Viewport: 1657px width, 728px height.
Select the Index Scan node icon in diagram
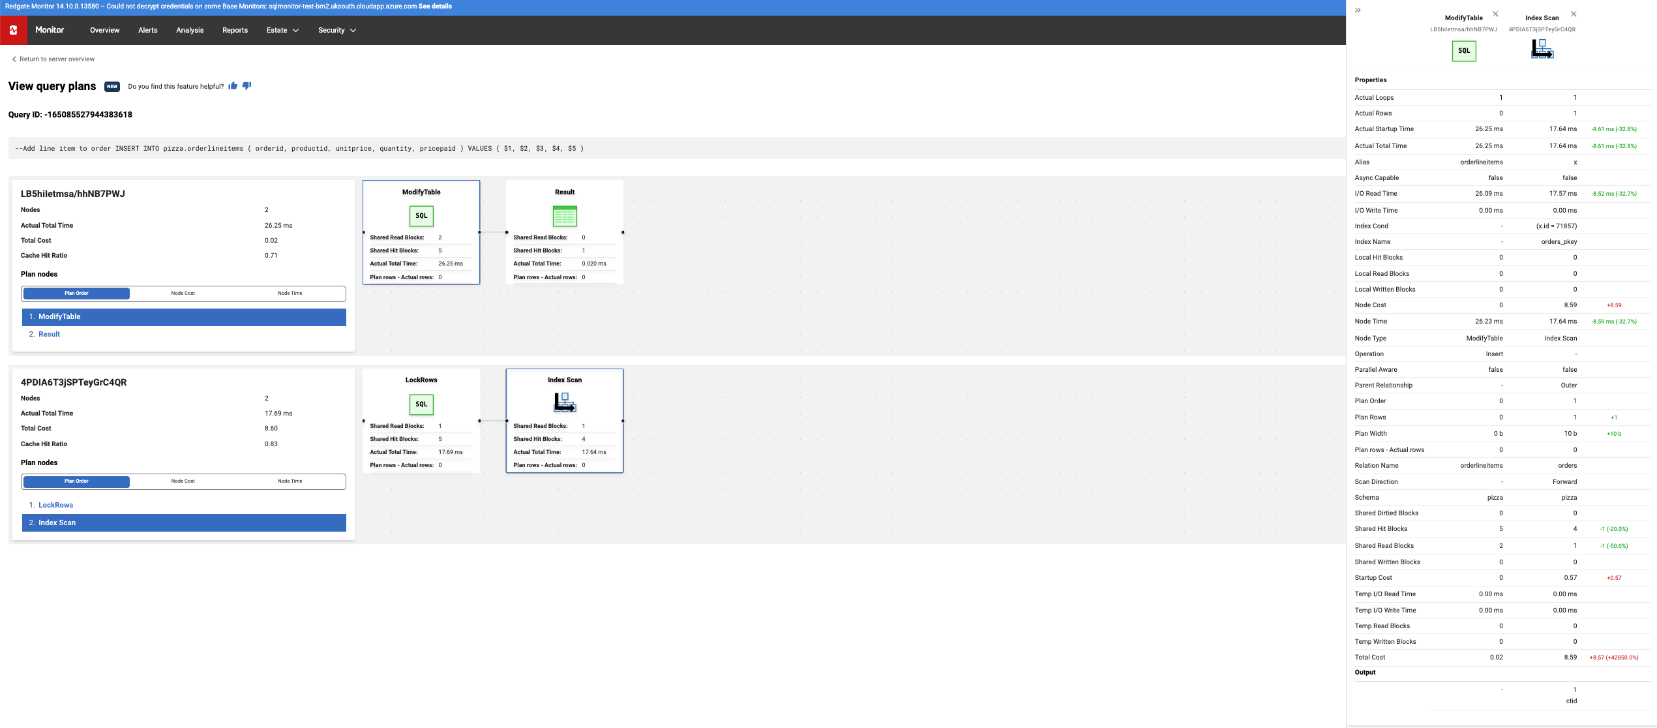click(564, 402)
